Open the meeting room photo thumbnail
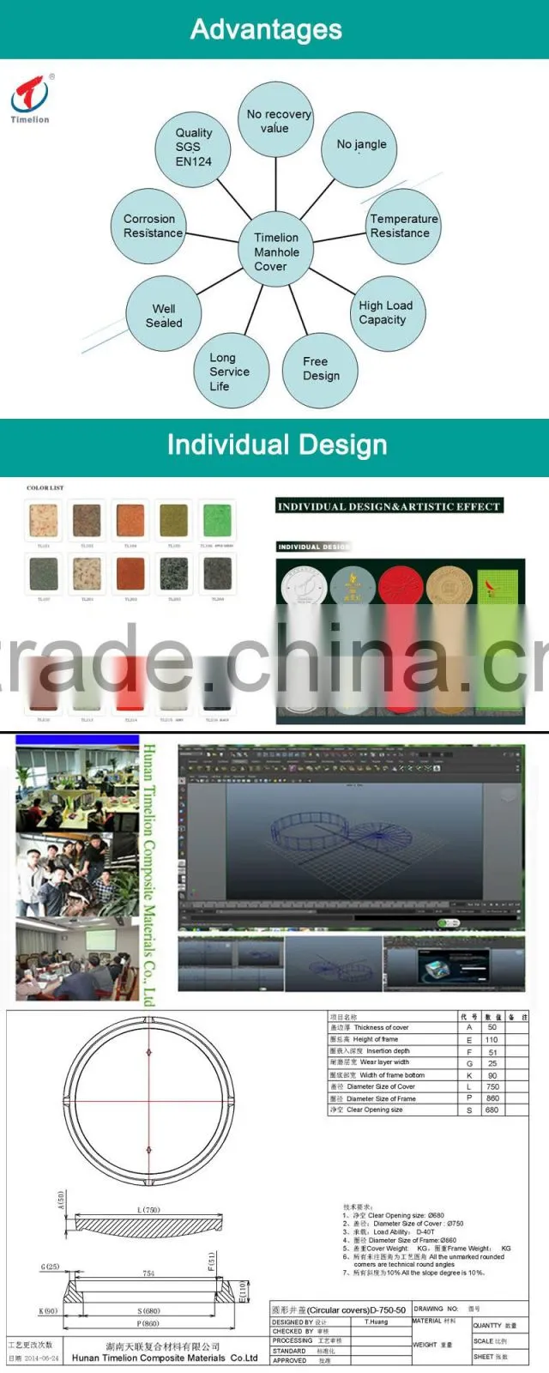Viewport: 549px width, 1373px height. (x=77, y=960)
